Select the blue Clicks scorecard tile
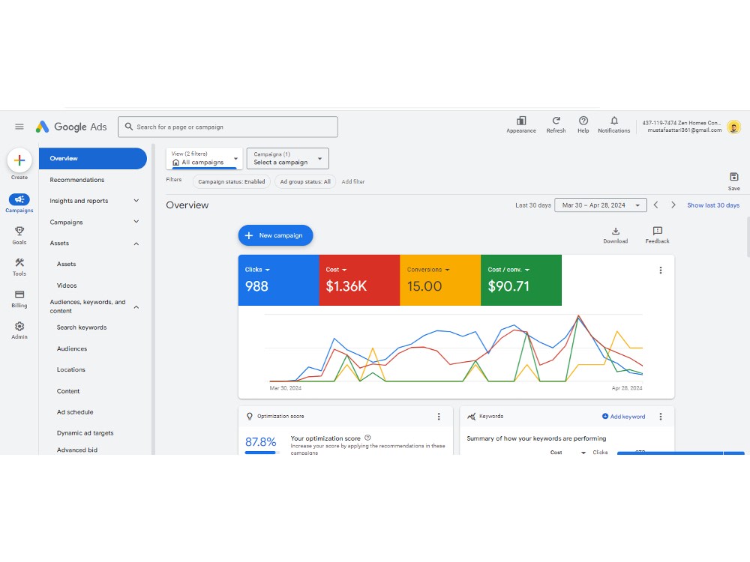The width and height of the screenshot is (750, 562). (278, 280)
